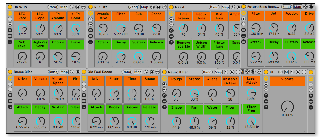Enable Map mode on the Reese Bliss rack

(64, 72)
